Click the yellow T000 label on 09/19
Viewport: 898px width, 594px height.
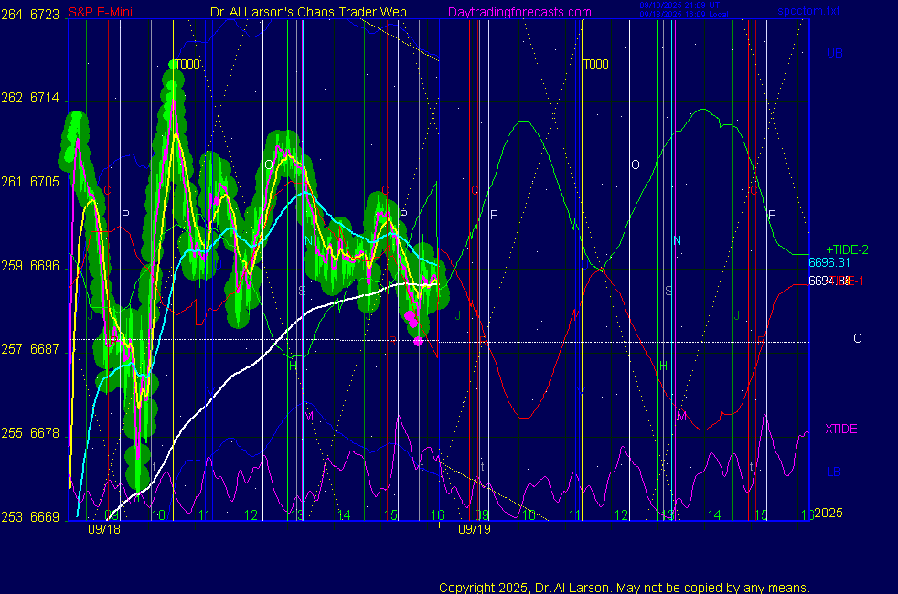click(595, 64)
